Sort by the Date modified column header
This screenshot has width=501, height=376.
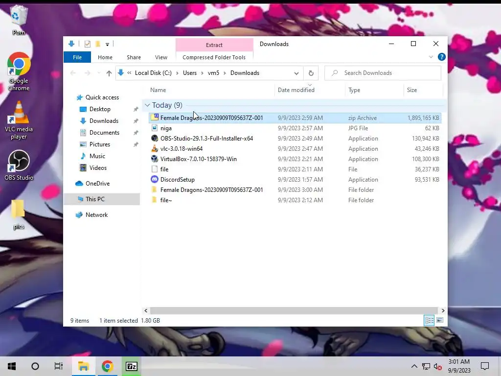point(310,90)
